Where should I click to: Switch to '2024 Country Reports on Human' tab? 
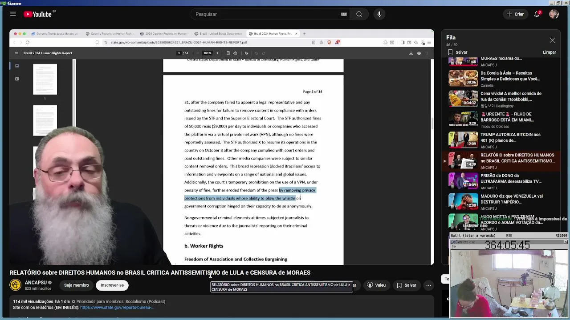(163, 34)
